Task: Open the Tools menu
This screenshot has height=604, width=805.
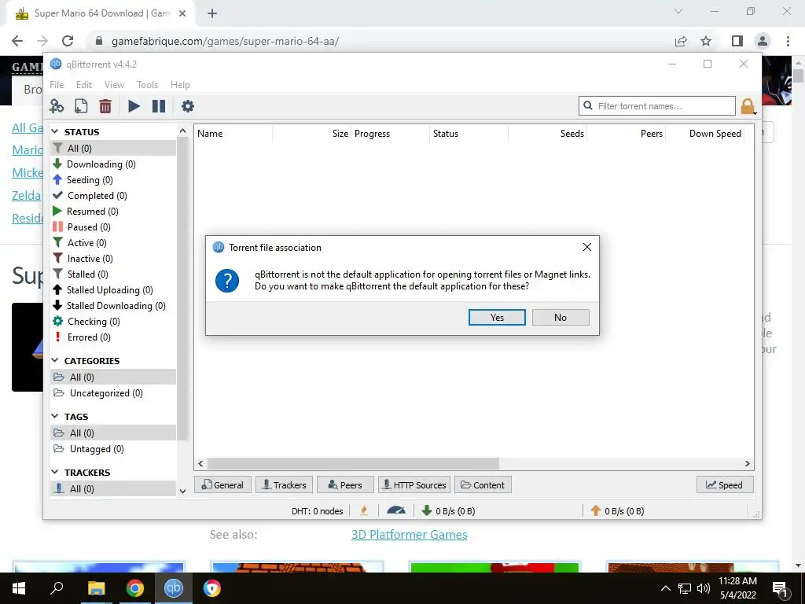Action: click(147, 85)
